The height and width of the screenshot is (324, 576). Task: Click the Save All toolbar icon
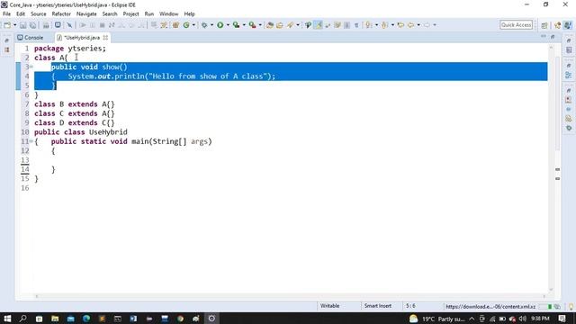coord(32,25)
